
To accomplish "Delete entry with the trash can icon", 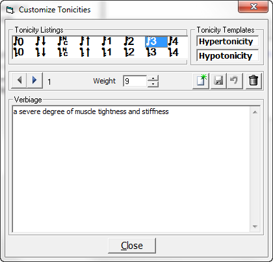I will pos(253,81).
